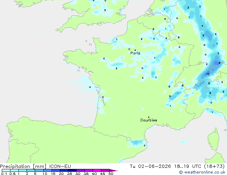Click the 'Precipitation [mm]' title text
Viewport: 227px width, 175px height.
click(x=23, y=166)
